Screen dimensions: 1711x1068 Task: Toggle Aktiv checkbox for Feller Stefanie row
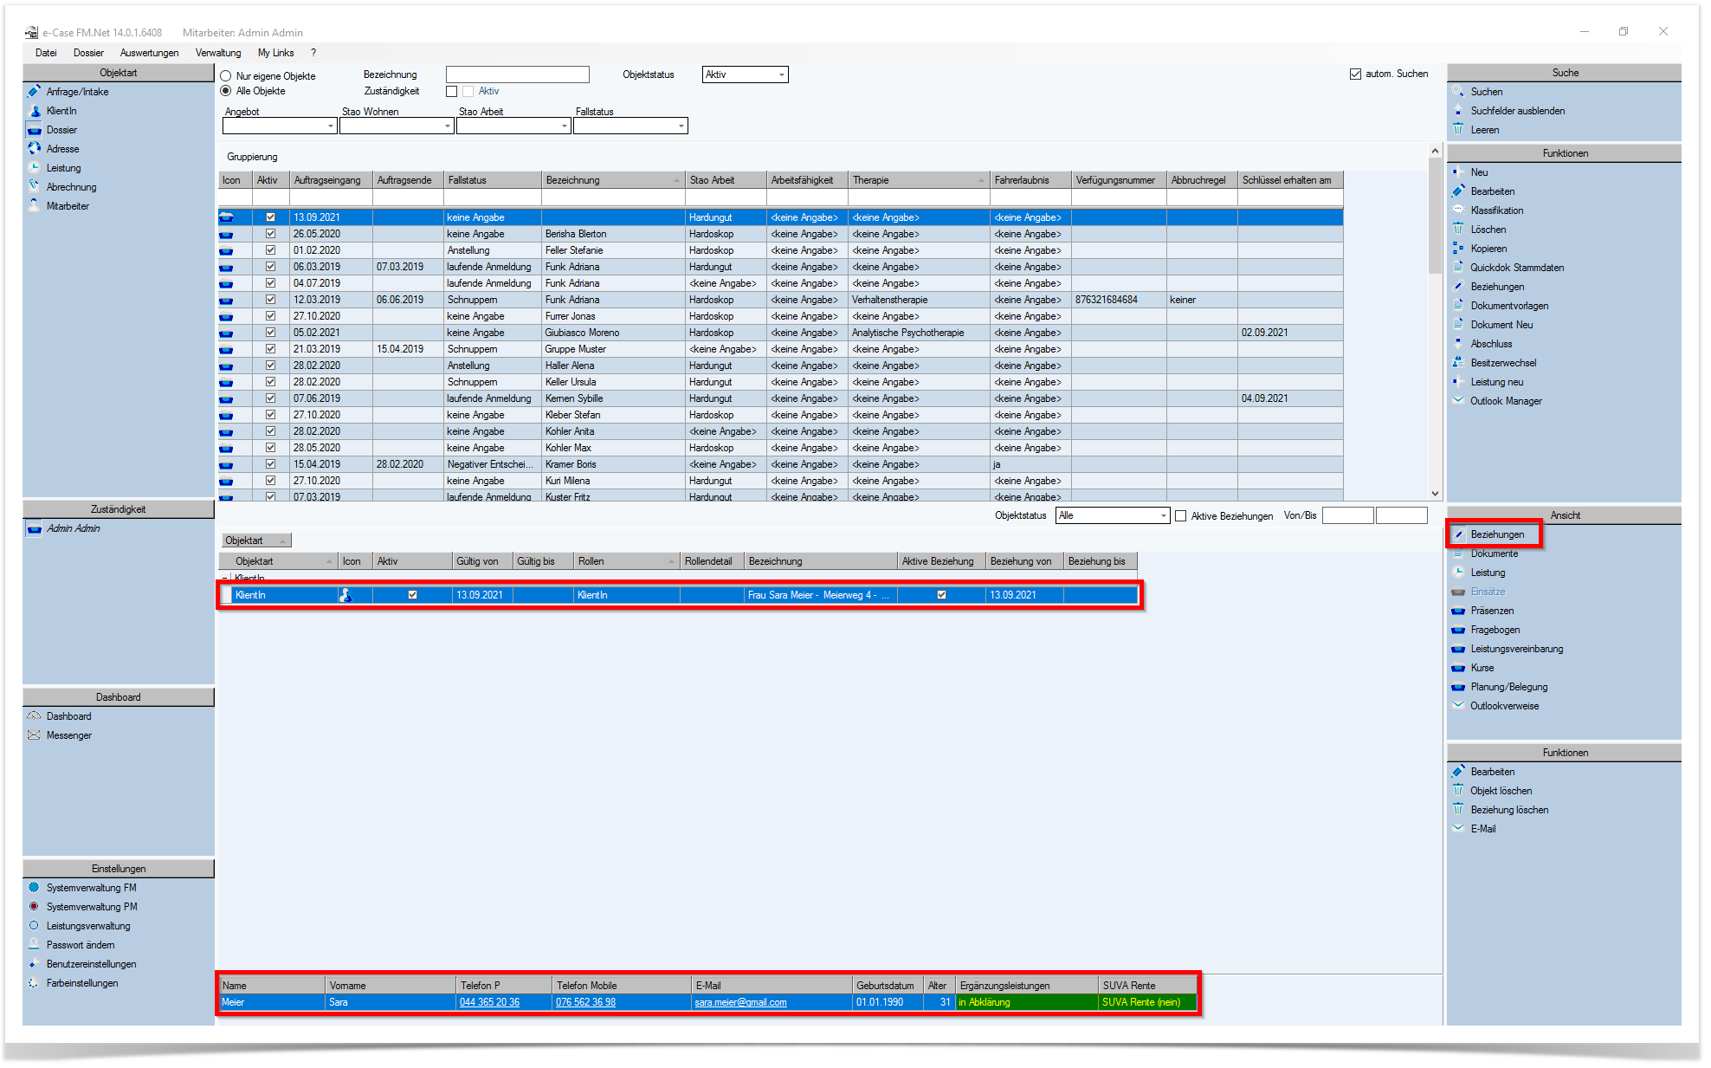point(270,250)
